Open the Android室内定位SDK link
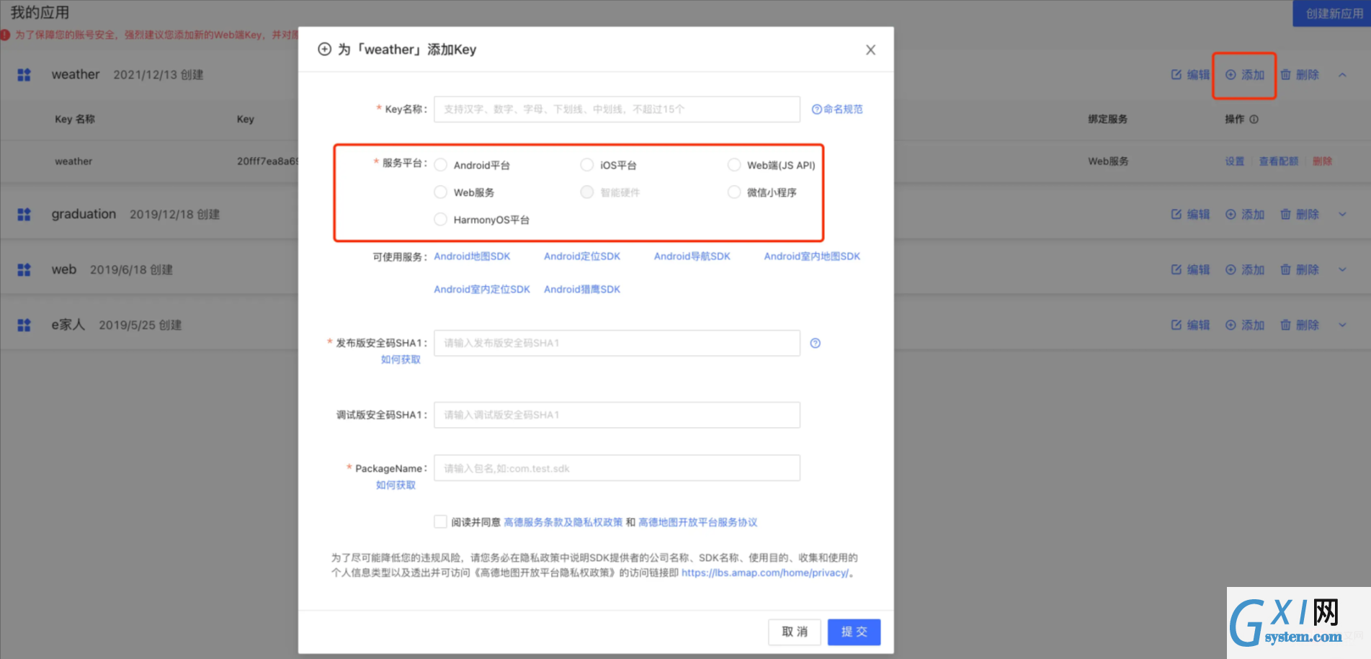Image resolution: width=1371 pixels, height=659 pixels. tap(482, 290)
